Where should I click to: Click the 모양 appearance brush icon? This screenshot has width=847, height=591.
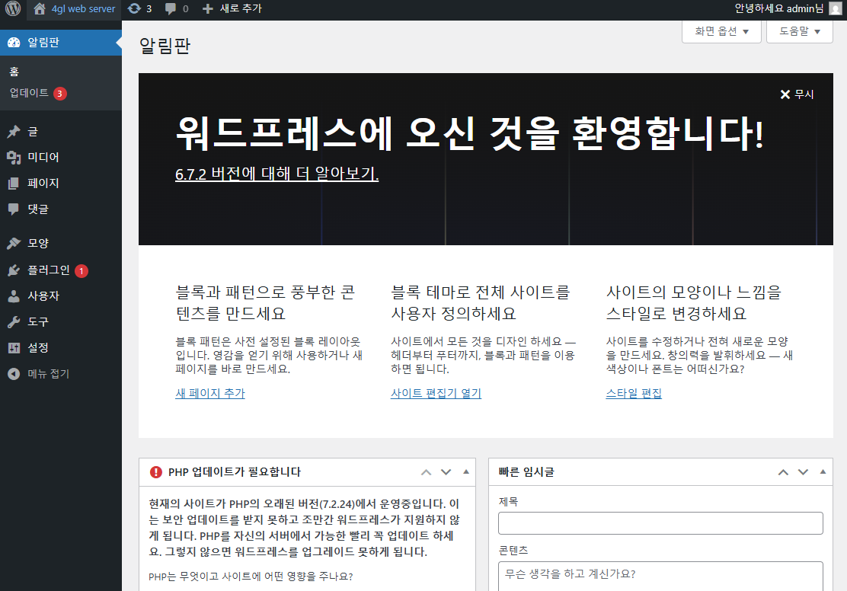(x=14, y=243)
